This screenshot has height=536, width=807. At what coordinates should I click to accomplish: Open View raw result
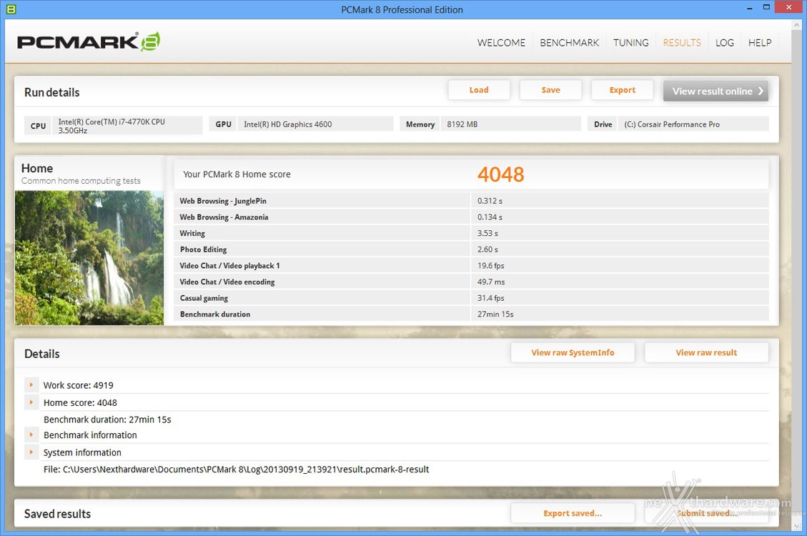pos(707,353)
